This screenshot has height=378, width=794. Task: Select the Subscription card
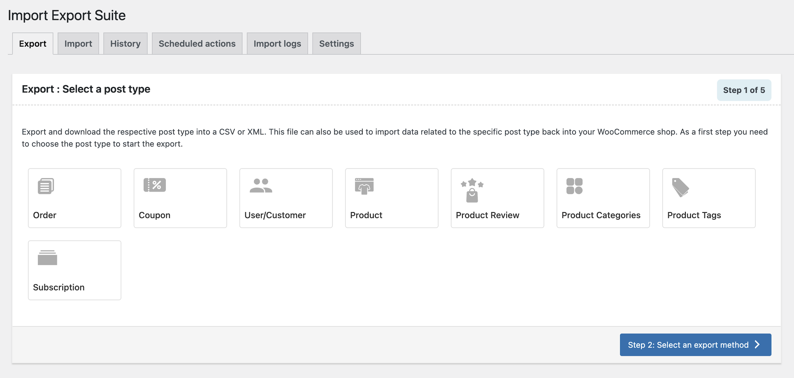click(74, 270)
